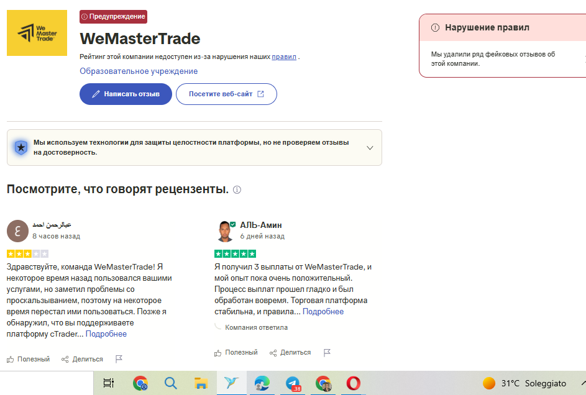Open Opera browser from taskbar
Image resolution: width=586 pixels, height=395 pixels.
(354, 383)
